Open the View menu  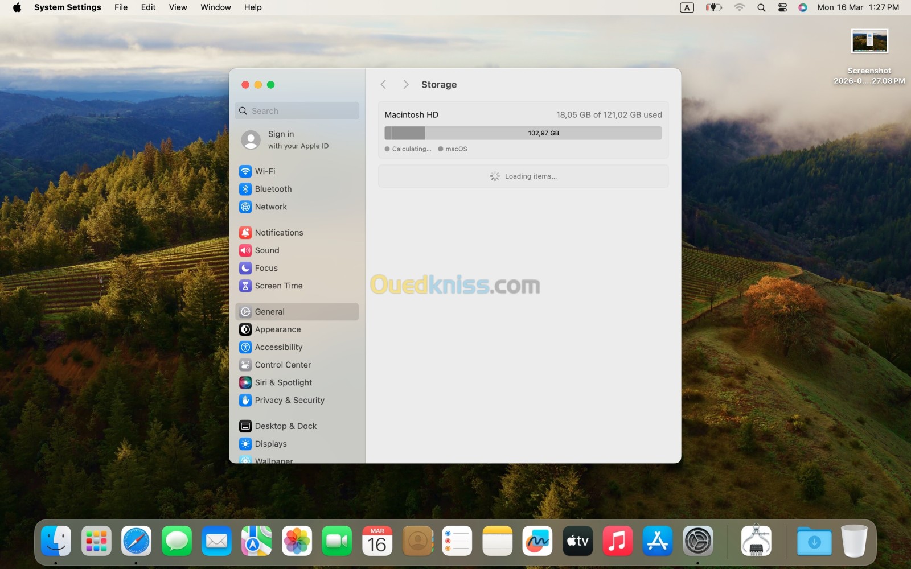pyautogui.click(x=178, y=7)
